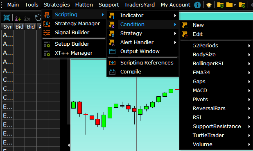Screen dimensions: 253x151
Task: Click the folder with green checkmark icon
Action: coord(242,5)
